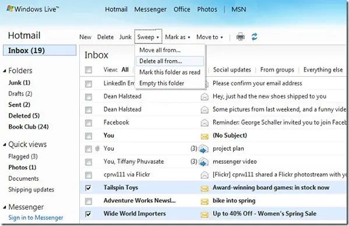Open Office in the top navigation
The image size is (349, 226).
click(x=182, y=9)
